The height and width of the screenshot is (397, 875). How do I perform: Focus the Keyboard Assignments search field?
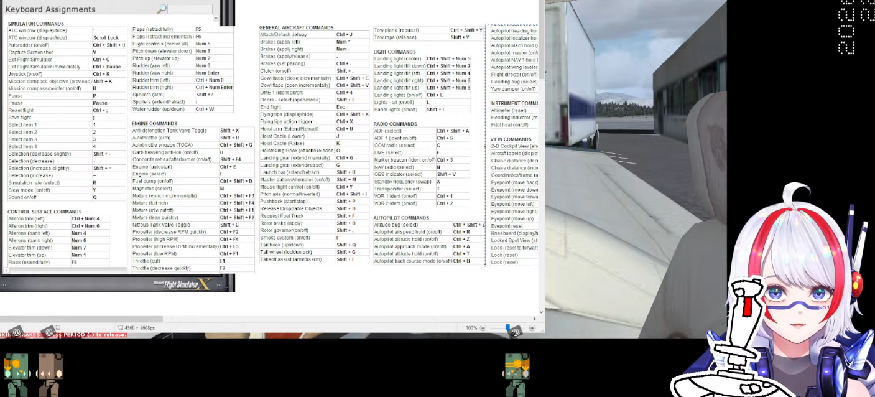190,9
